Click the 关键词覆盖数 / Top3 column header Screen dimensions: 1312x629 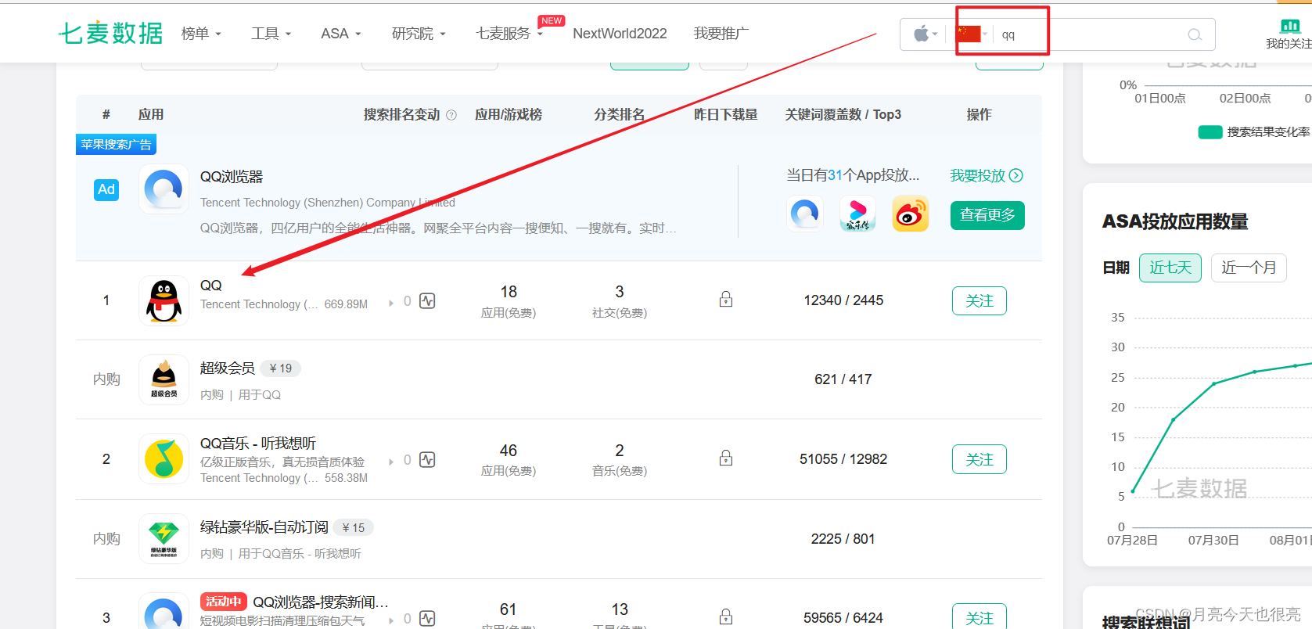click(843, 115)
